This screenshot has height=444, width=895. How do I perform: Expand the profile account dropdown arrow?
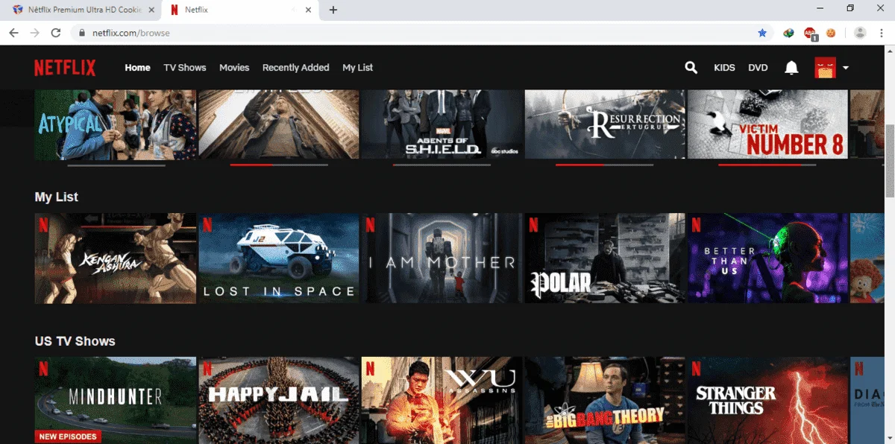[846, 68]
